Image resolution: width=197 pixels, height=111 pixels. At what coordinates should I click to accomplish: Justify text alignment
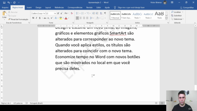(87, 18)
